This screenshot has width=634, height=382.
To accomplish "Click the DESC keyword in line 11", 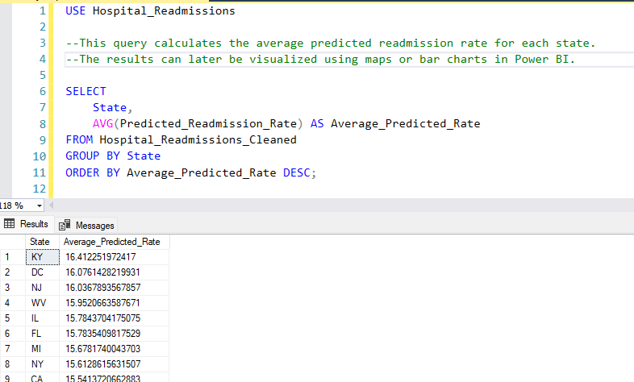I will coord(296,172).
